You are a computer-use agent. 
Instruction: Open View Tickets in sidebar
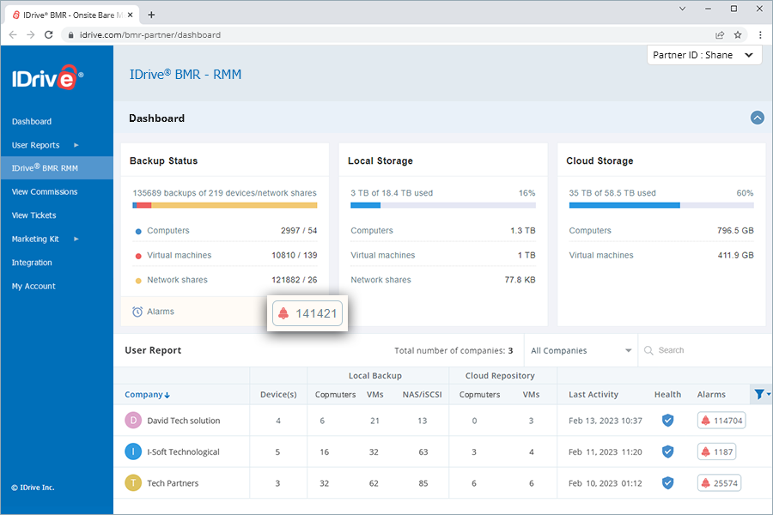(x=34, y=215)
